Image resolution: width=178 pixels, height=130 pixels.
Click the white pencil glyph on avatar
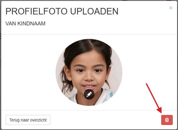[x=89, y=94]
